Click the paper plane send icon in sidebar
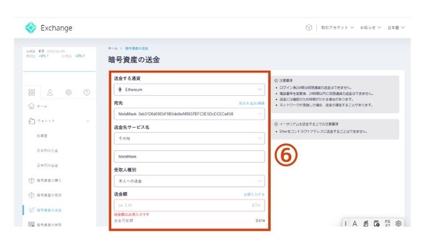425x244 pixels. [x=31, y=210]
